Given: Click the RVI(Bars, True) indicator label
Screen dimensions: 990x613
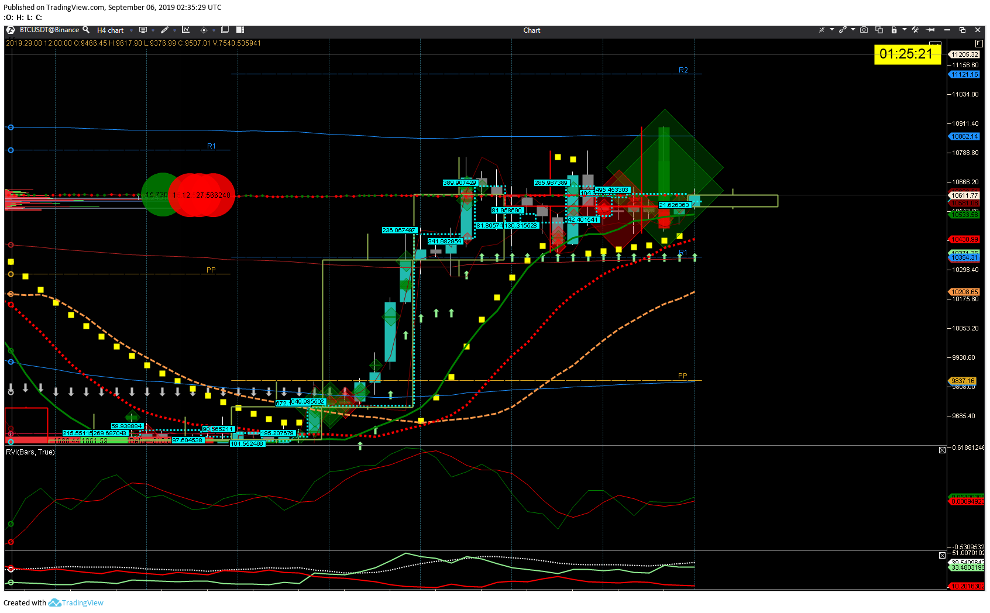Looking at the screenshot, I should pyautogui.click(x=30, y=452).
